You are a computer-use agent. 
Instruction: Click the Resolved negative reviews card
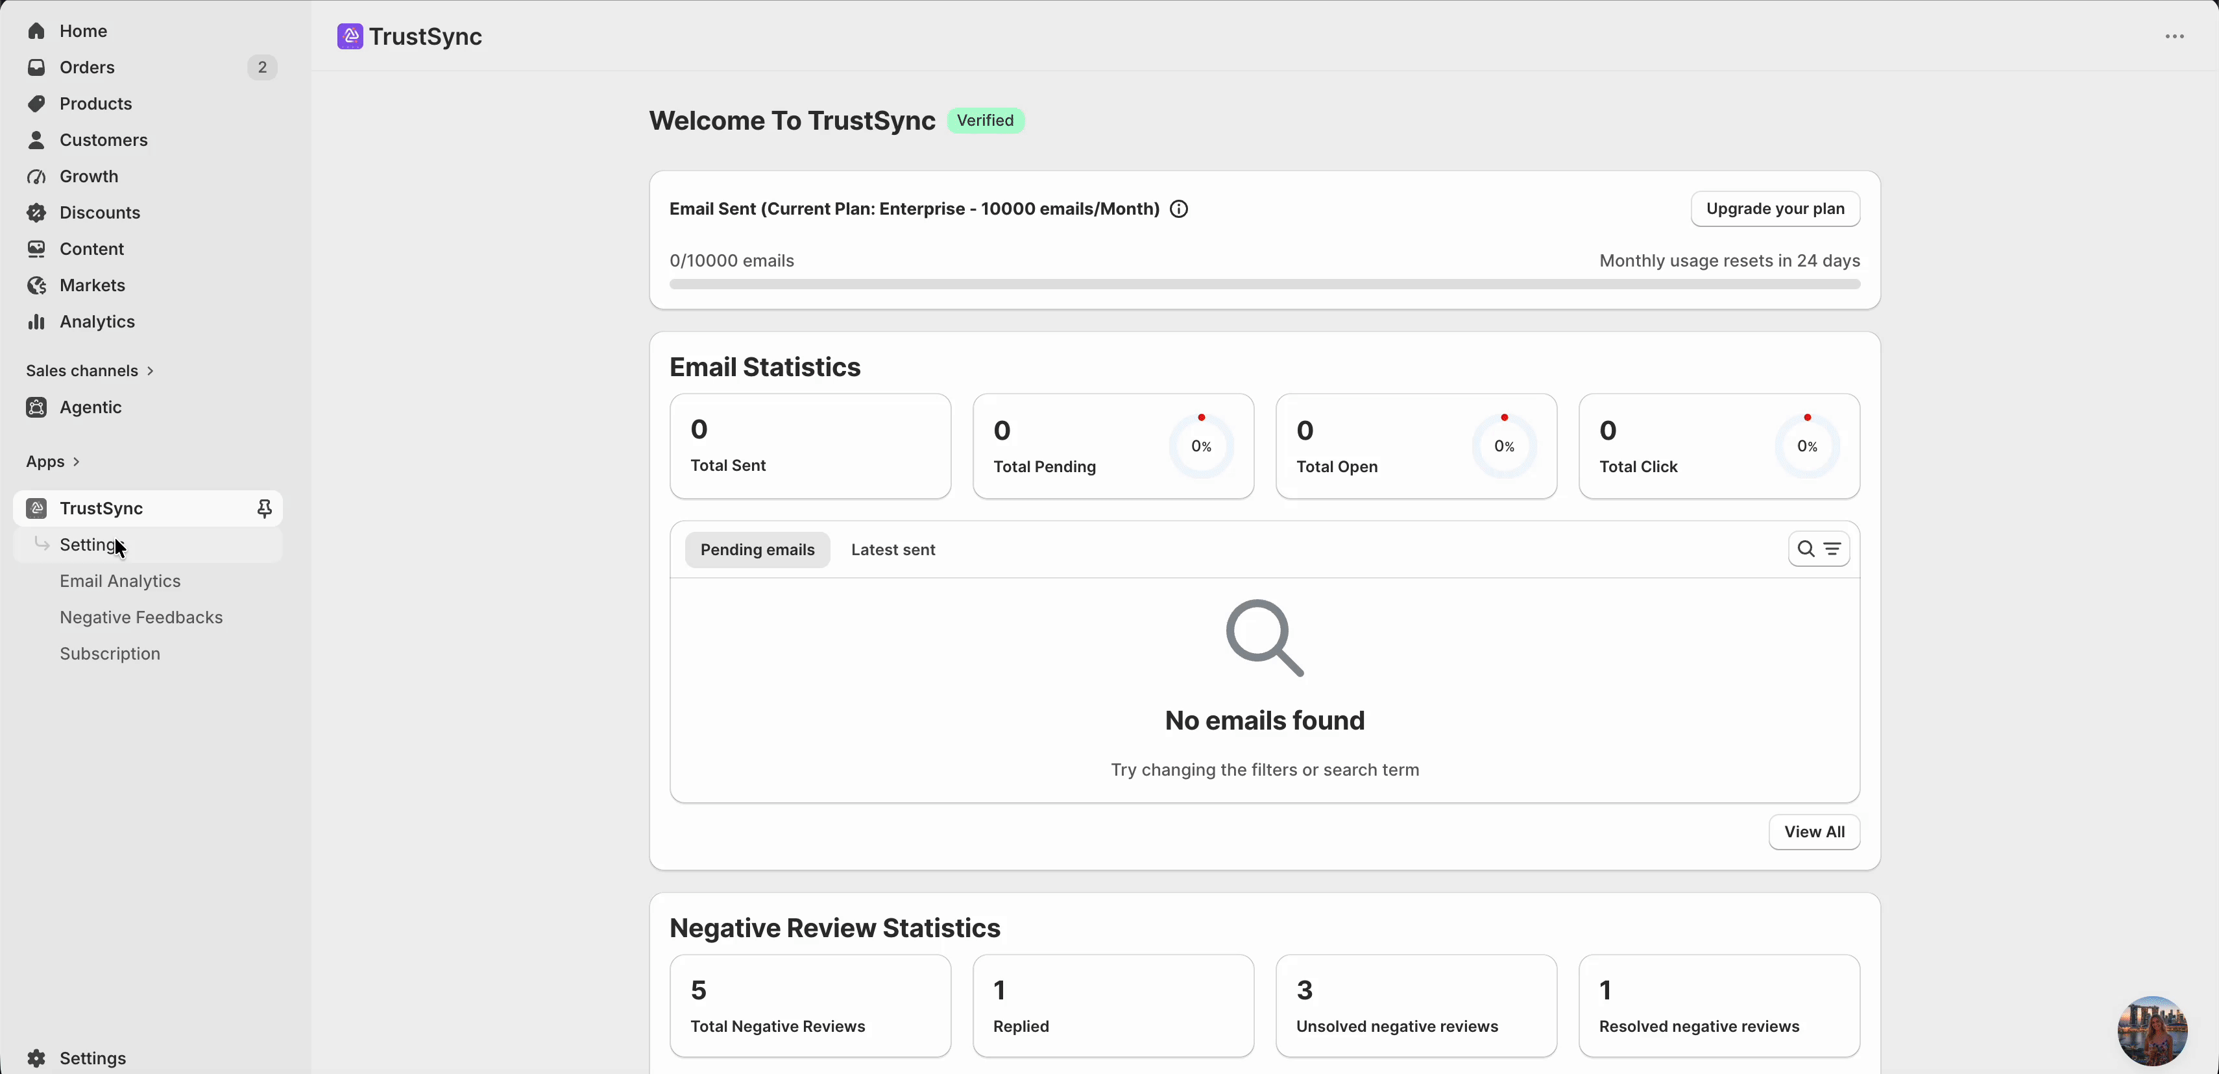[1719, 1006]
